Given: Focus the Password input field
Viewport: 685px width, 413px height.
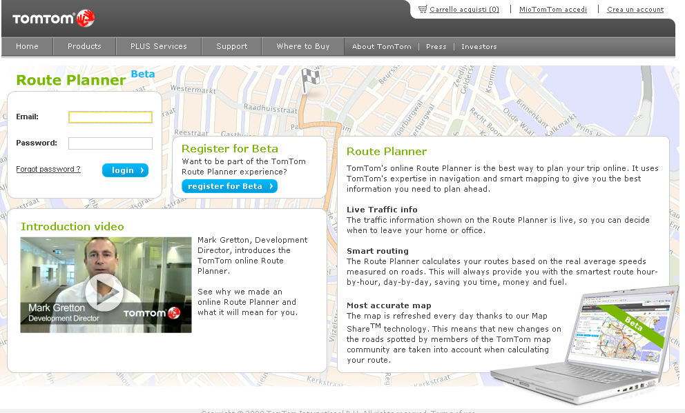Looking at the screenshot, I should pos(110,143).
